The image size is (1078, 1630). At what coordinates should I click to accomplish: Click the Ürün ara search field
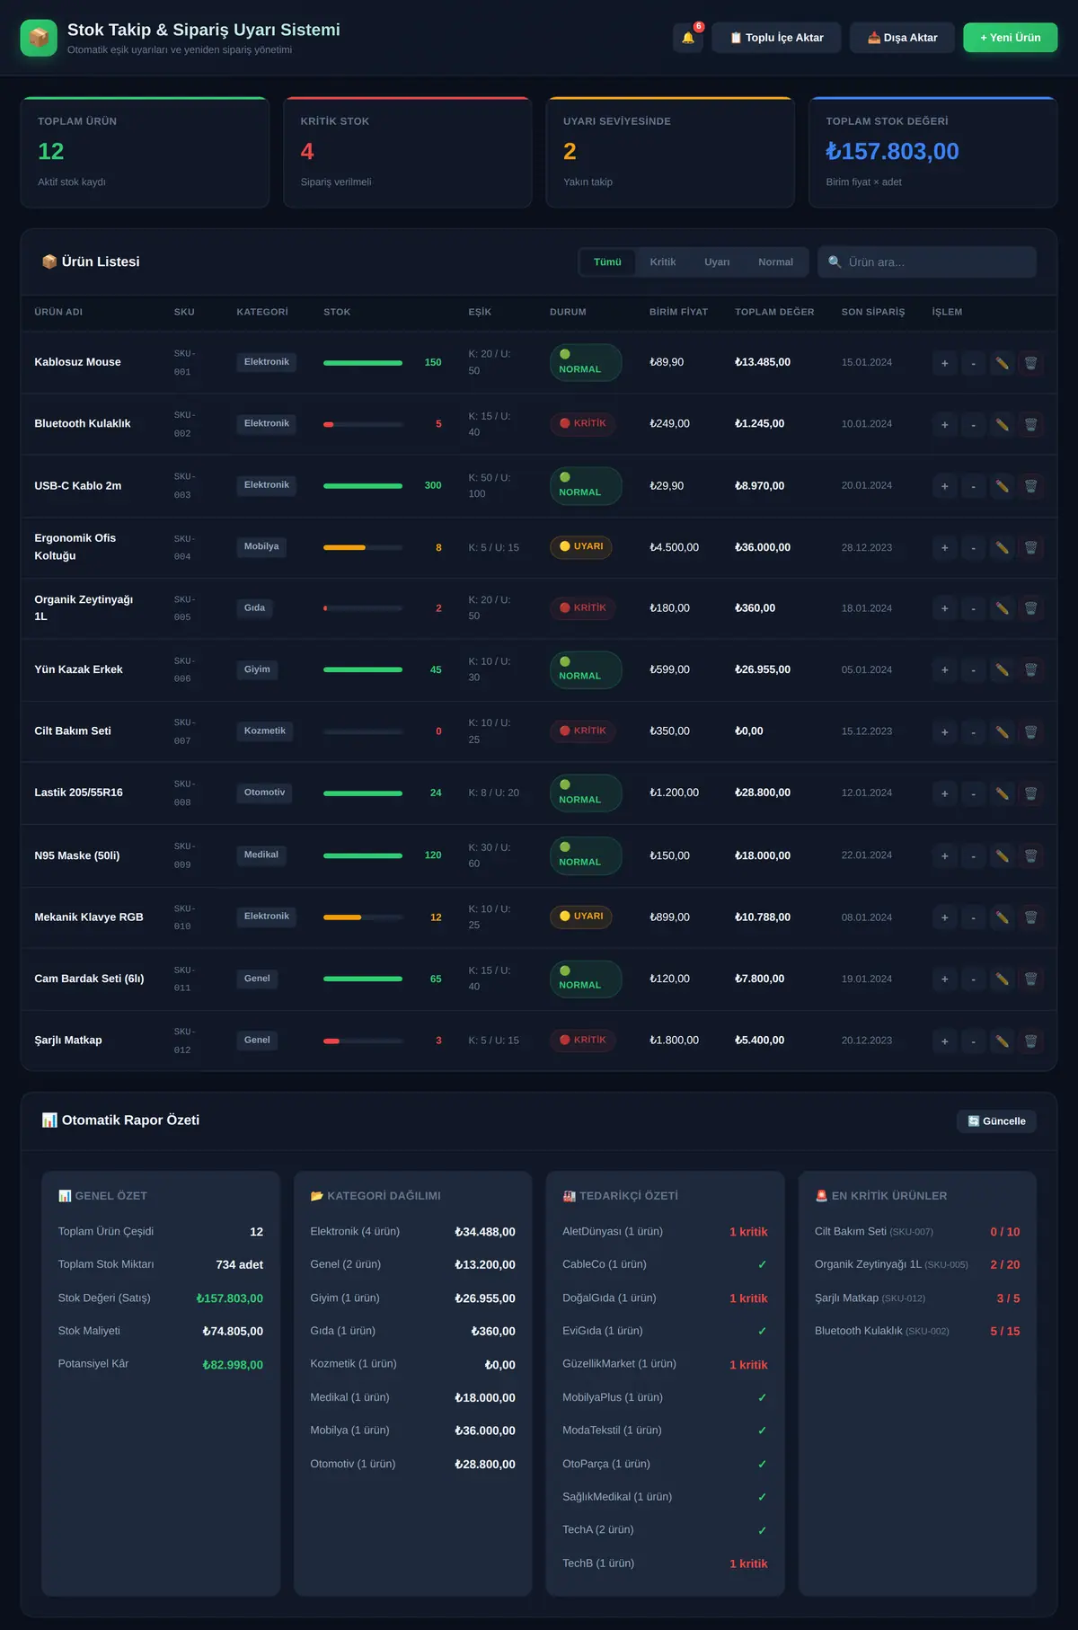pos(927,262)
